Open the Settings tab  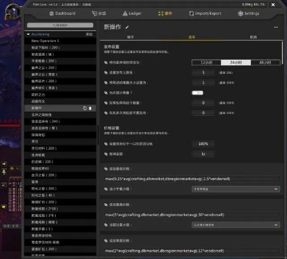coord(248,14)
